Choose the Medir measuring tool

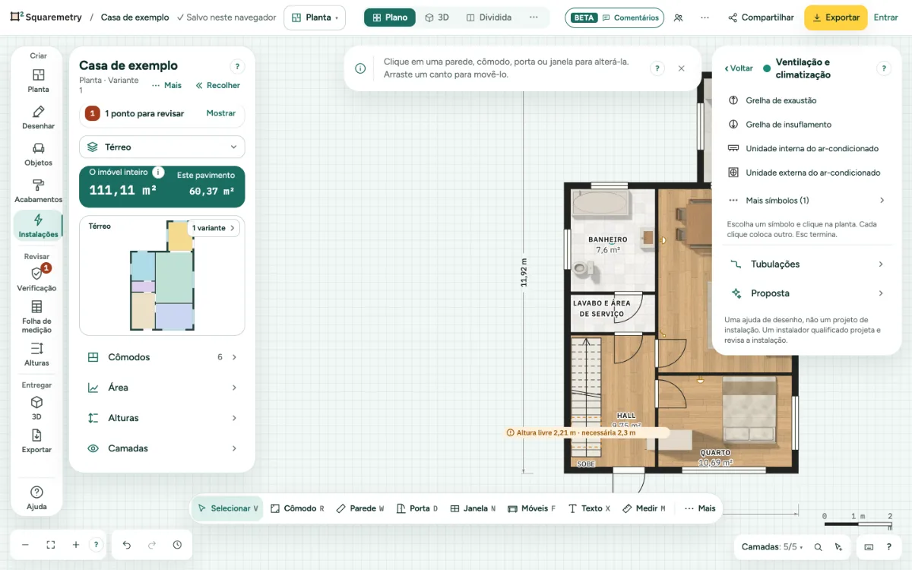(644, 508)
